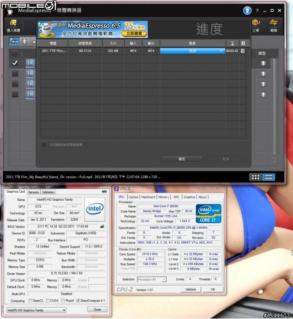
Task: Switch to Validation tab in GPU-Z
Action: (x=48, y=192)
